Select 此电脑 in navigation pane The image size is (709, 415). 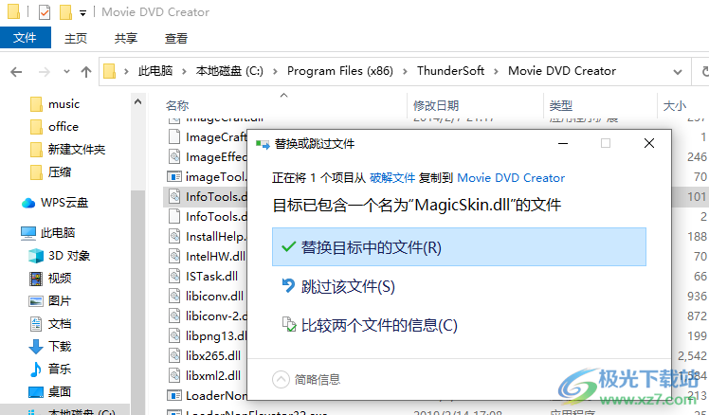tap(57, 233)
